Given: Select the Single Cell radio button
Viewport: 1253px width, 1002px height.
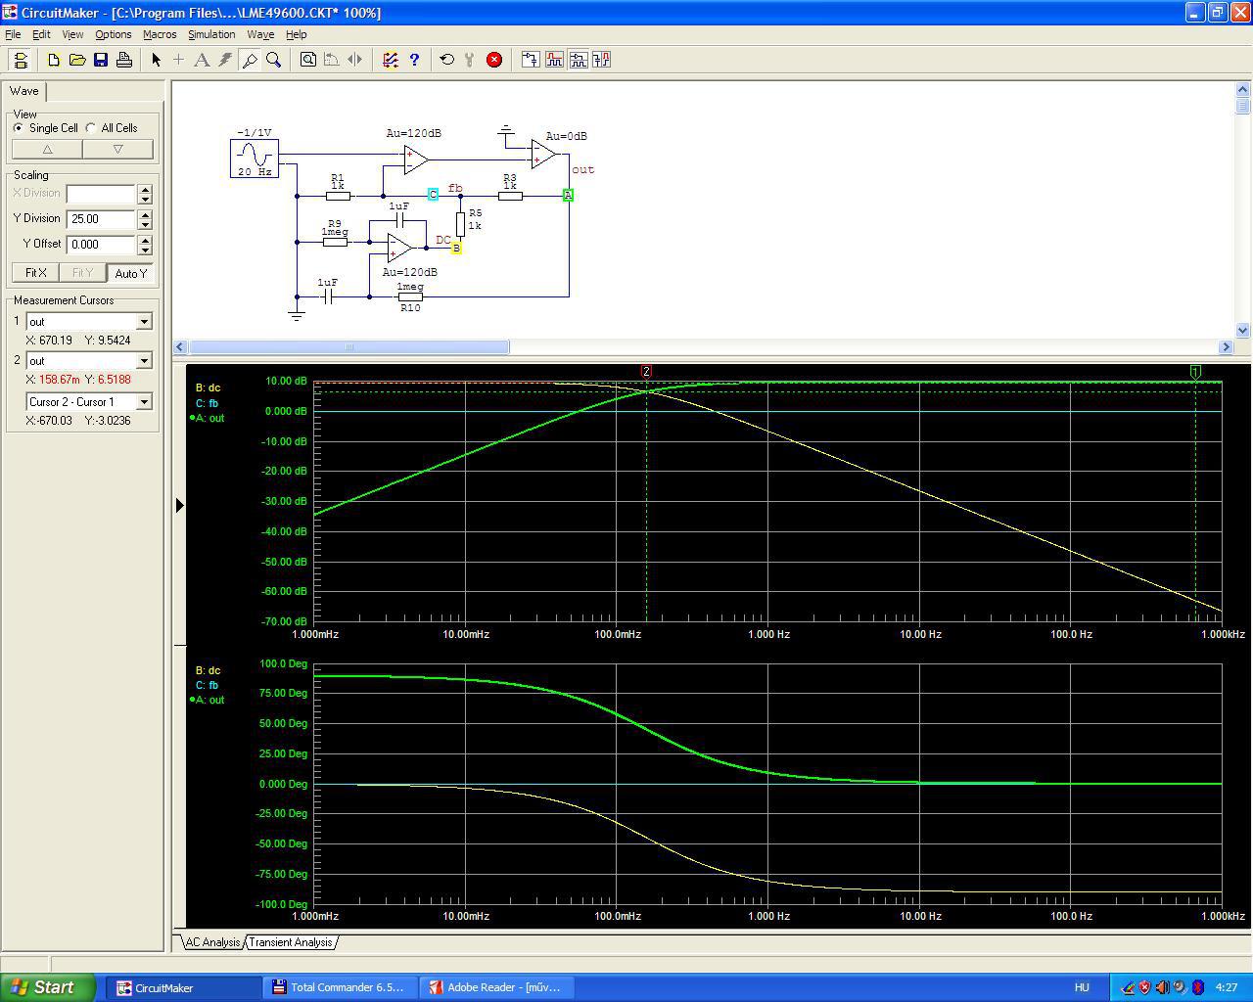Looking at the screenshot, I should click(x=19, y=128).
